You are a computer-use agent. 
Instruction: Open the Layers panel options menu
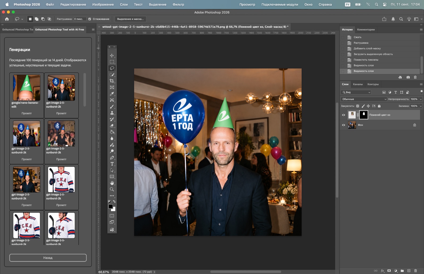click(421, 84)
